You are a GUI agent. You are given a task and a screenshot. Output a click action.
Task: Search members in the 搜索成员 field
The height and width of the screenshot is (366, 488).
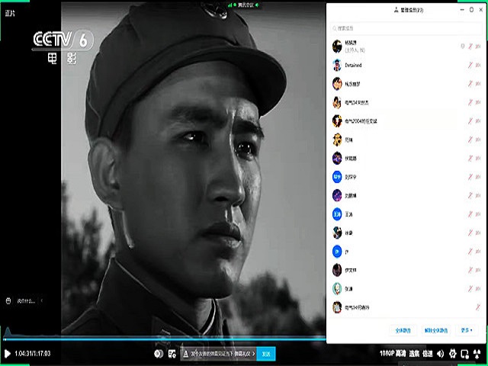coord(406,28)
